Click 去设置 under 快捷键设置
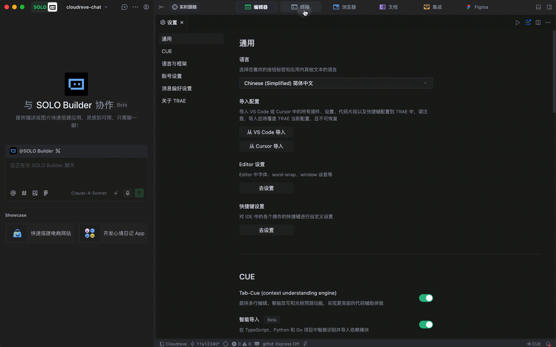This screenshot has width=556, height=347. pos(266,231)
